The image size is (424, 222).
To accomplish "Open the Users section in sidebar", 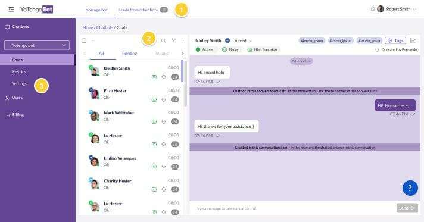I will (14, 98).
